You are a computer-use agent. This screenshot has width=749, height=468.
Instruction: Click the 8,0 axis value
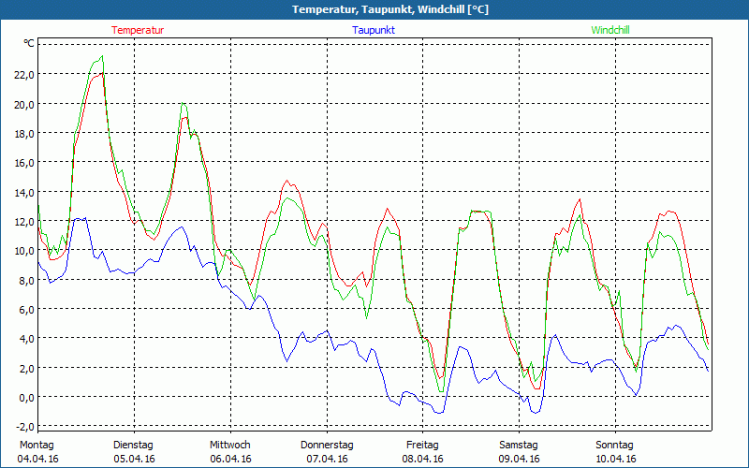pos(27,280)
